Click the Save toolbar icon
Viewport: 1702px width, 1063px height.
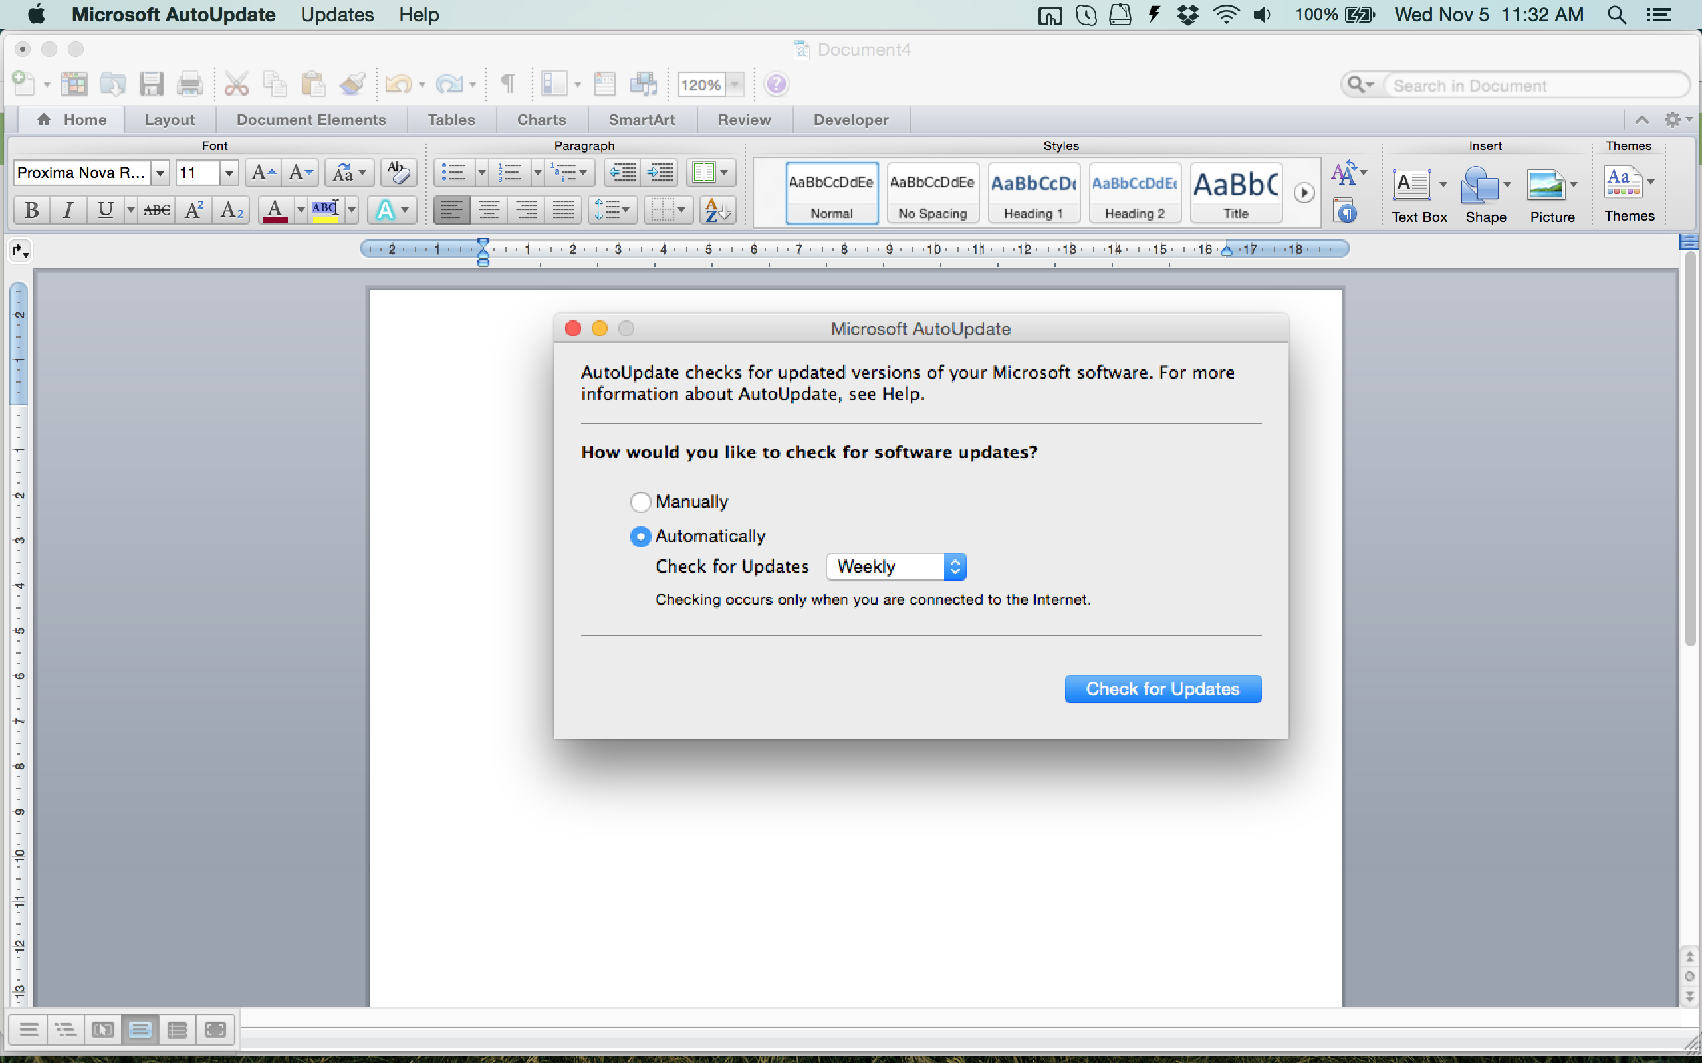[151, 84]
